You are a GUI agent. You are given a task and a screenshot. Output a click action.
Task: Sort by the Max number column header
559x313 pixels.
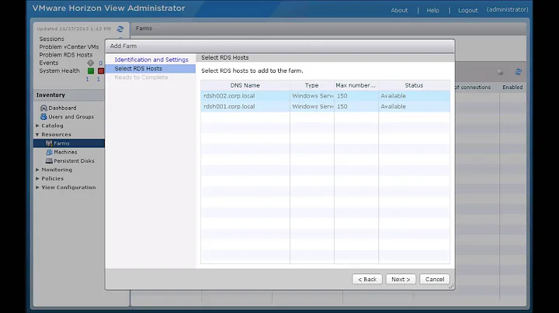tap(356, 85)
